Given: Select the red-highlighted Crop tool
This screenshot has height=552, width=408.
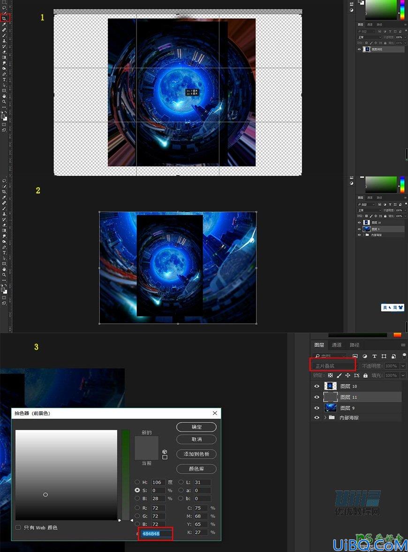Looking at the screenshot, I should [5, 18].
